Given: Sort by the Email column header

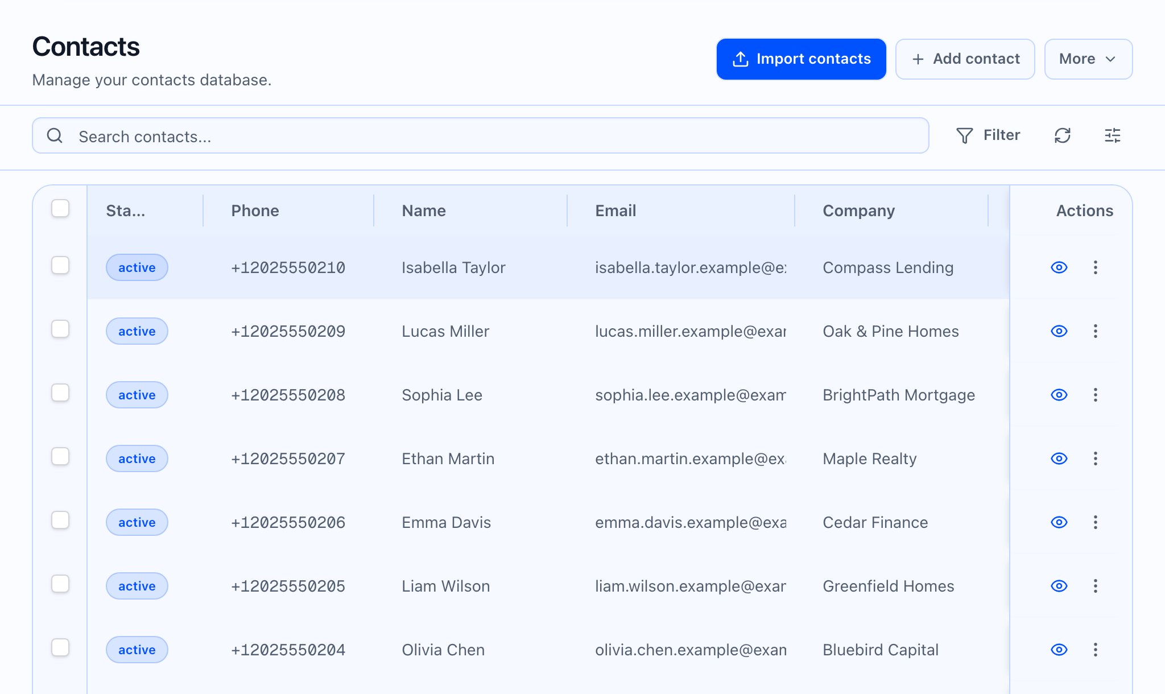Looking at the screenshot, I should tap(615, 210).
